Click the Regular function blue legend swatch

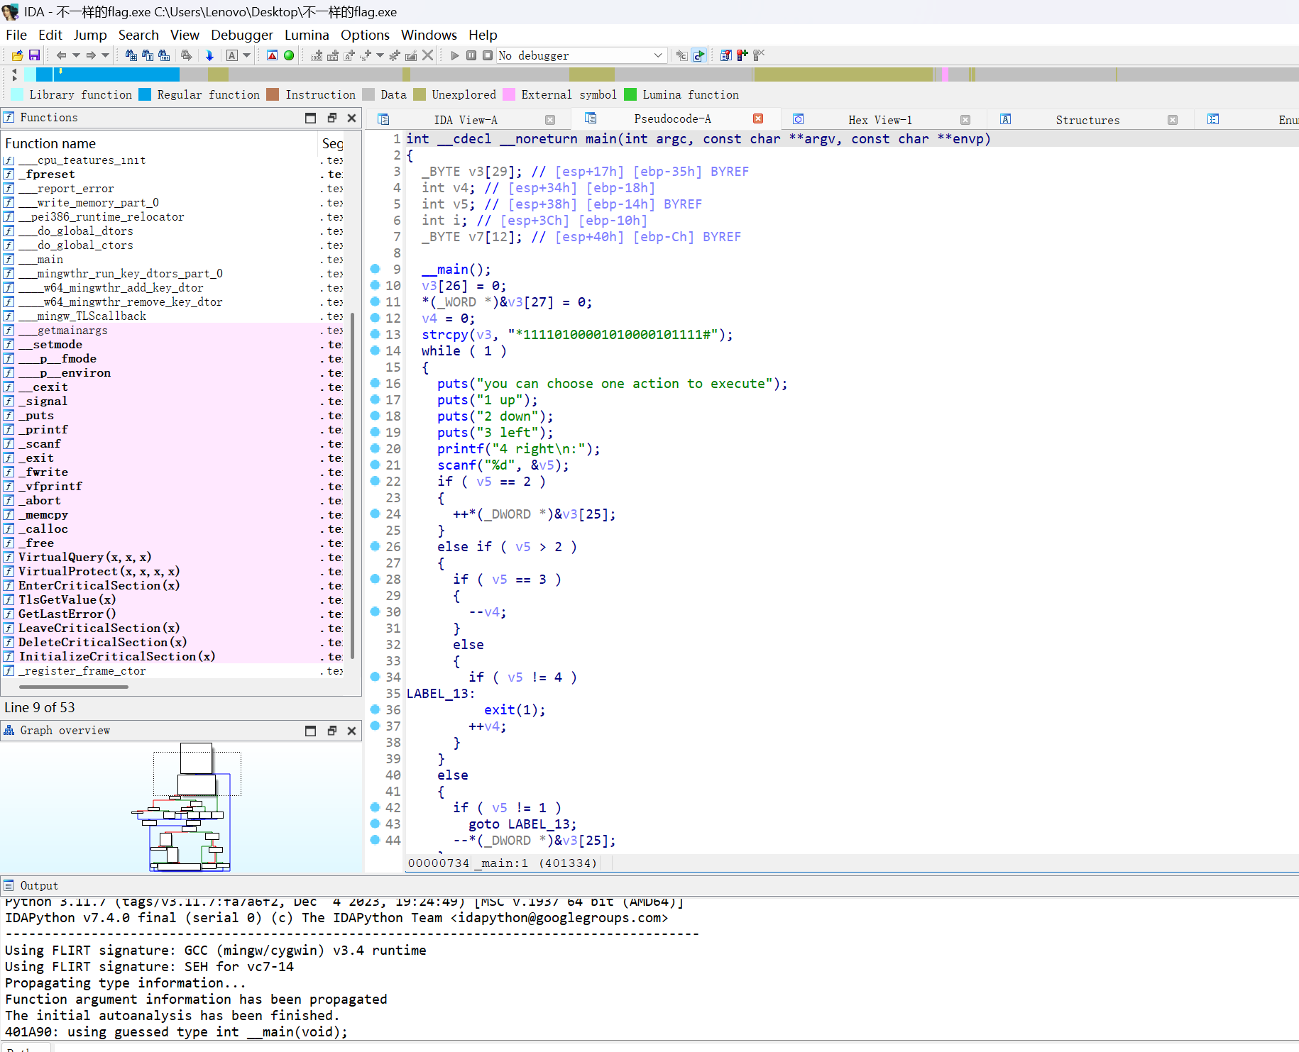tap(145, 94)
